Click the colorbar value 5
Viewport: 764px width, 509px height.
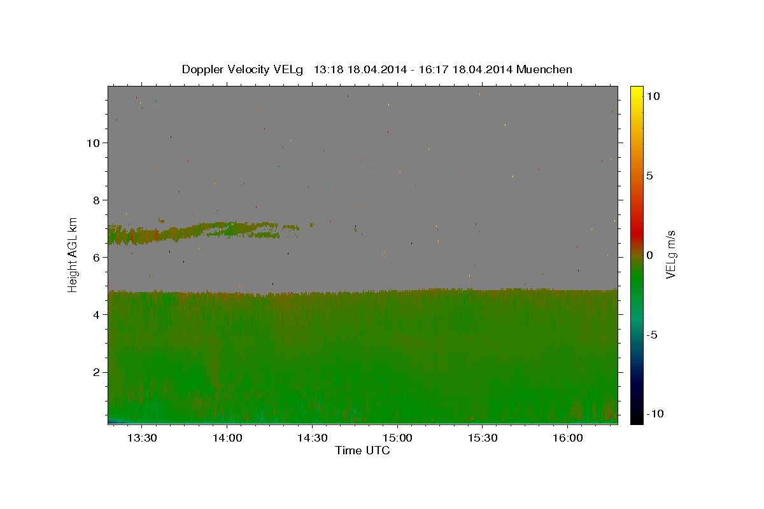tap(649, 176)
